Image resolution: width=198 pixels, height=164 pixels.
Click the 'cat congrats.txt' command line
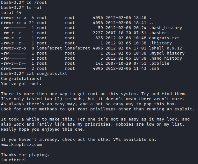47,74
